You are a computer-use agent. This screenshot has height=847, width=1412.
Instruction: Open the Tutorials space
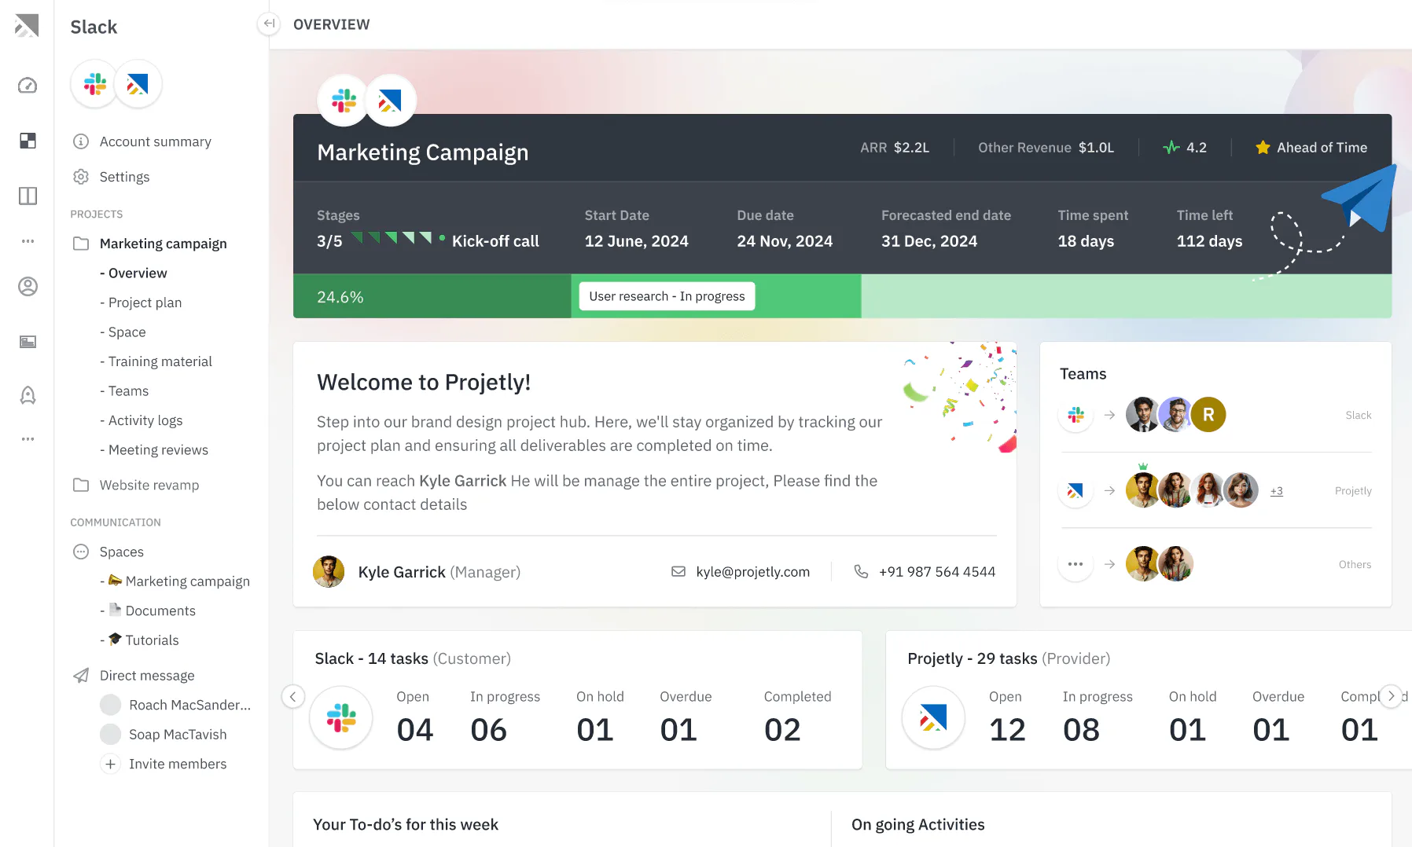[152, 640]
